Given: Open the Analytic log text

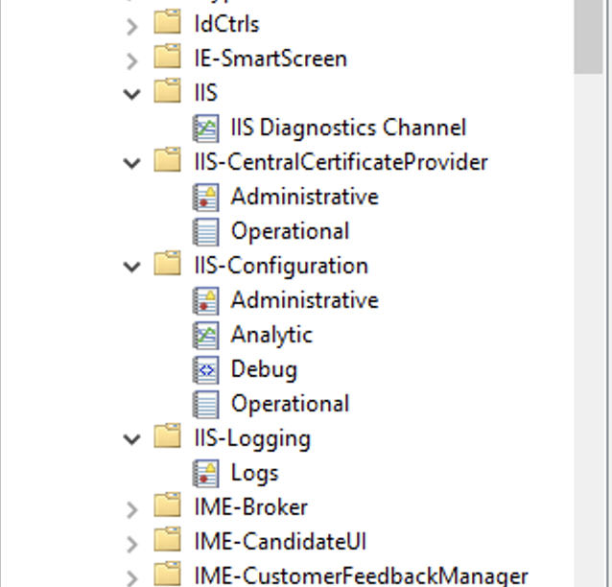Looking at the screenshot, I should click(x=271, y=336).
